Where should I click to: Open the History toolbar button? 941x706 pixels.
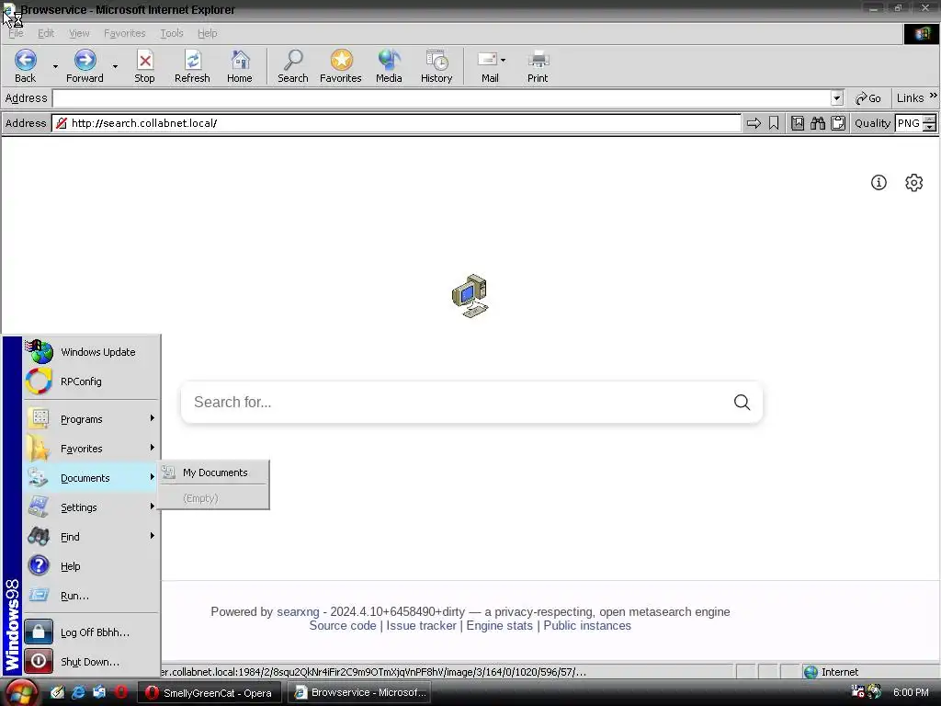tap(436, 66)
